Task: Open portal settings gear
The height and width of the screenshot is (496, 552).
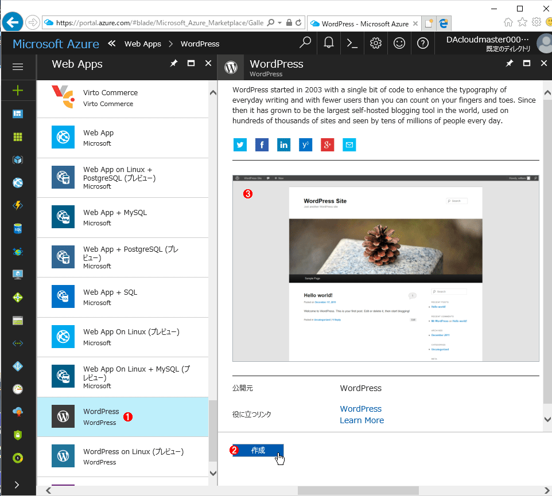Action: pyautogui.click(x=375, y=43)
